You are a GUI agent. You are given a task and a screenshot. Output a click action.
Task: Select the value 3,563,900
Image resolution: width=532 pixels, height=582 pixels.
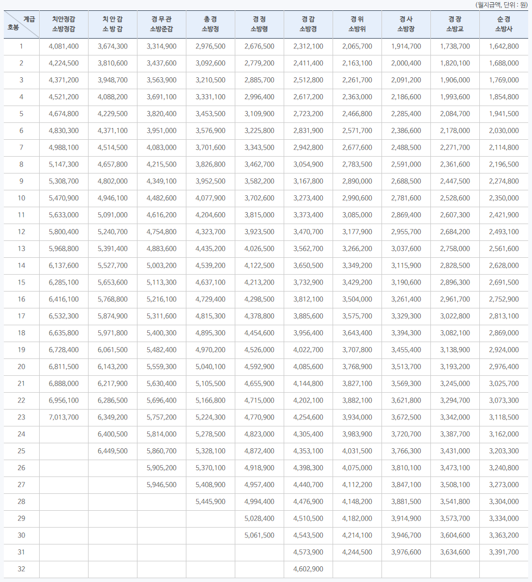(x=161, y=80)
